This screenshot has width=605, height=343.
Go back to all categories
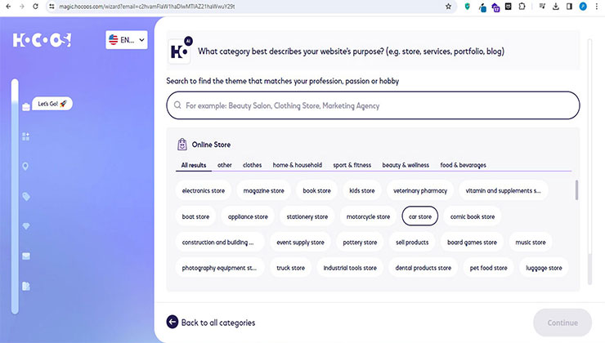[211, 323]
